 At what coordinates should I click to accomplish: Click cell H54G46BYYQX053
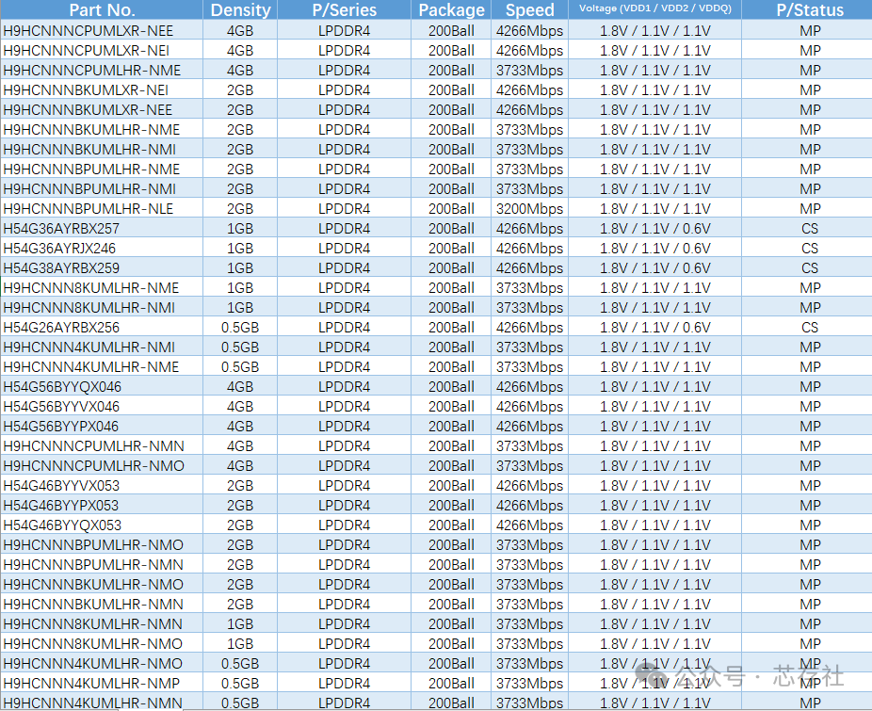tap(102, 525)
